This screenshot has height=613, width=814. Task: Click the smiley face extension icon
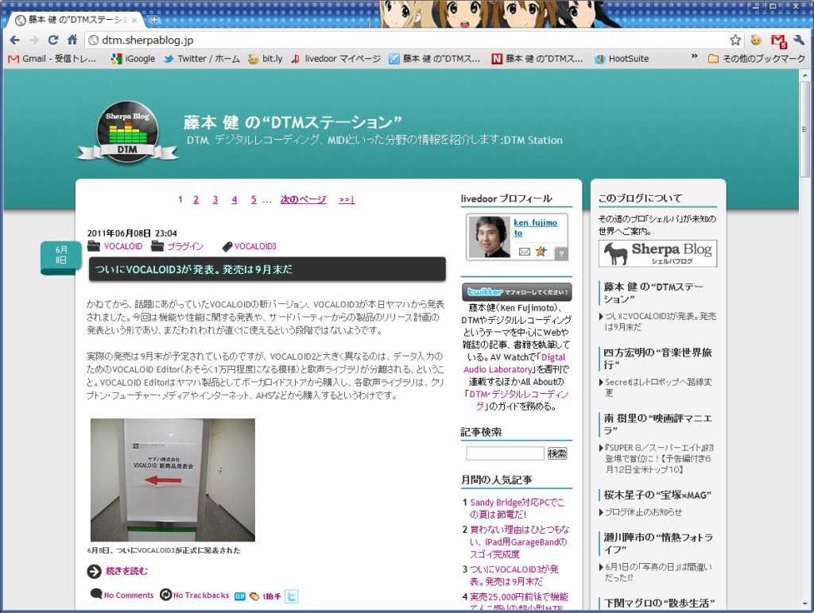tap(757, 40)
